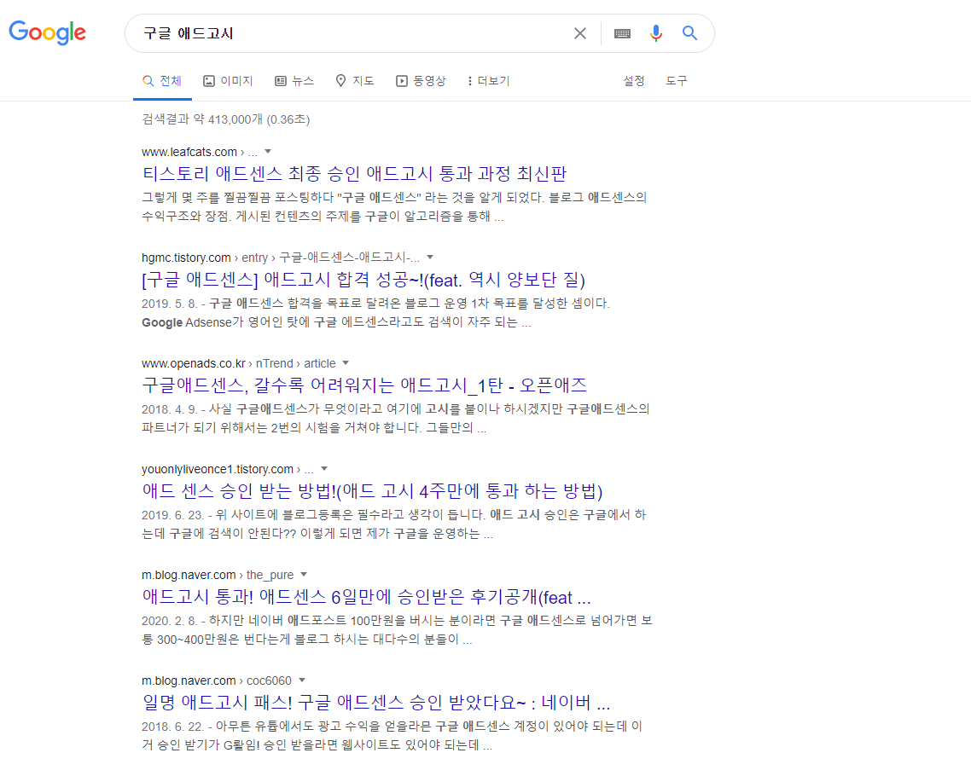Select the 전체 tab

[x=162, y=81]
